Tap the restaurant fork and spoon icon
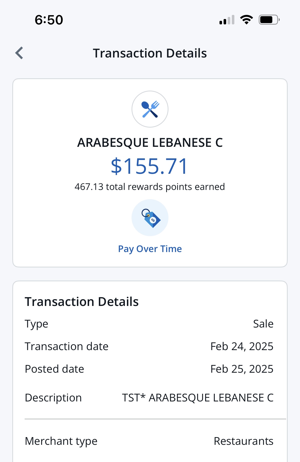Image resolution: width=300 pixels, height=462 pixels. [x=150, y=109]
